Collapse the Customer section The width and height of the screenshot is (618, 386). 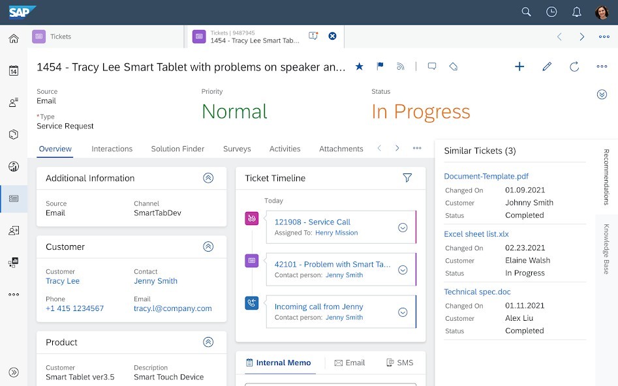[208, 246]
